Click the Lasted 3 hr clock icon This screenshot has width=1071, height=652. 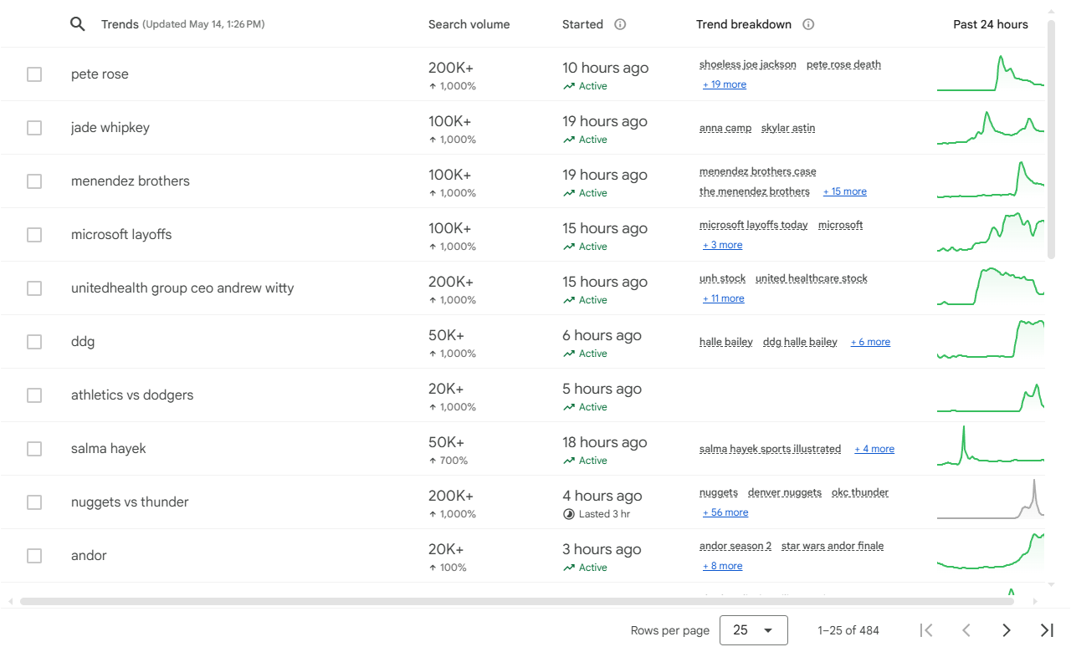[569, 514]
